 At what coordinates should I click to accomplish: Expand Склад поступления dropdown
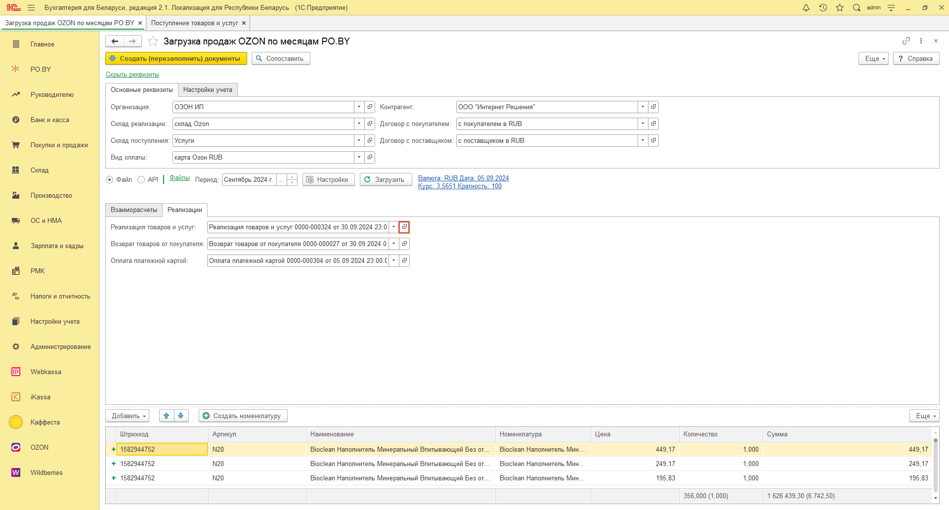tap(359, 140)
